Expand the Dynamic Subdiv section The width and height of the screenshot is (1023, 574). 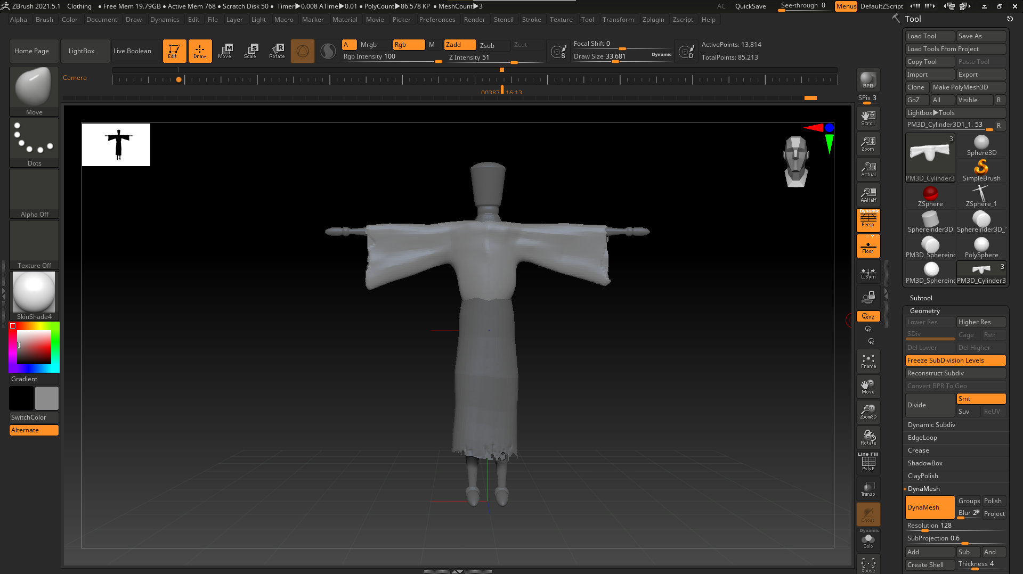tap(931, 425)
